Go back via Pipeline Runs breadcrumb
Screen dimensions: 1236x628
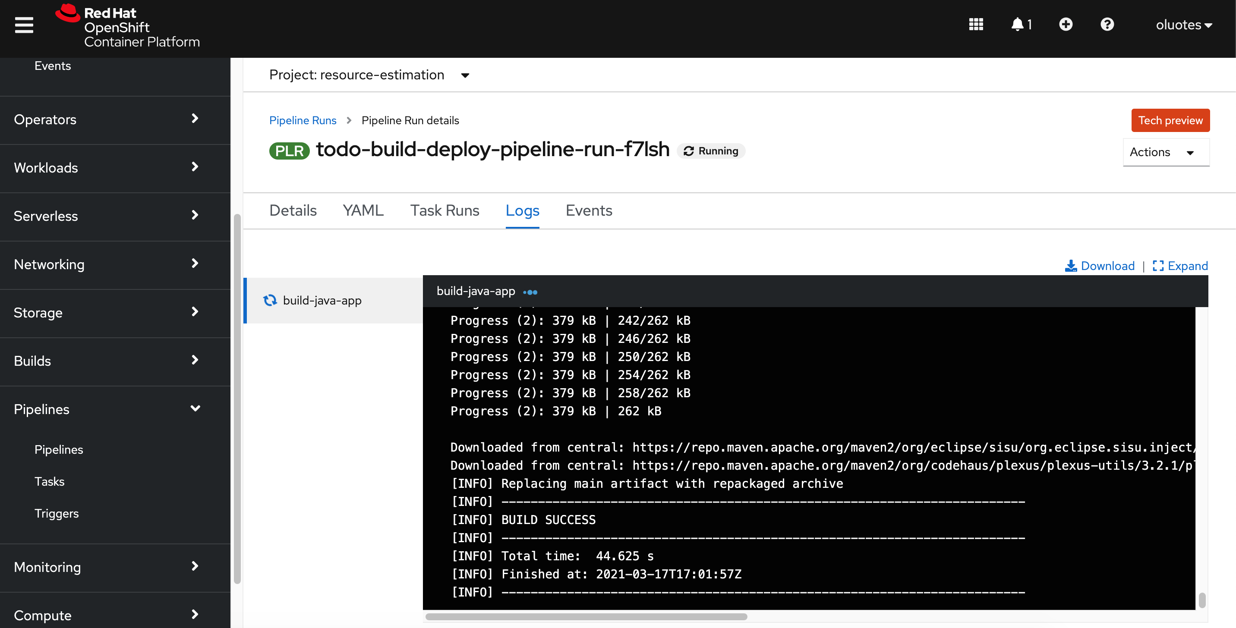[302, 120]
